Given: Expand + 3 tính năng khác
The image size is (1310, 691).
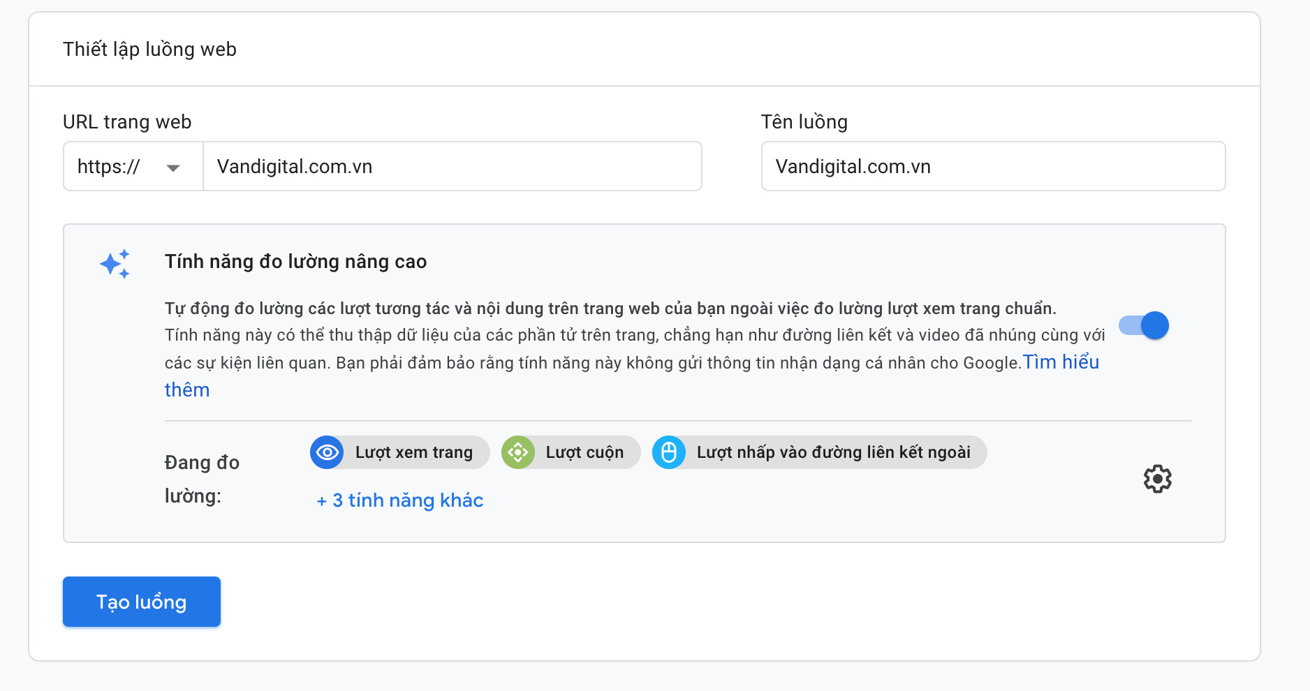Looking at the screenshot, I should click(x=400, y=500).
